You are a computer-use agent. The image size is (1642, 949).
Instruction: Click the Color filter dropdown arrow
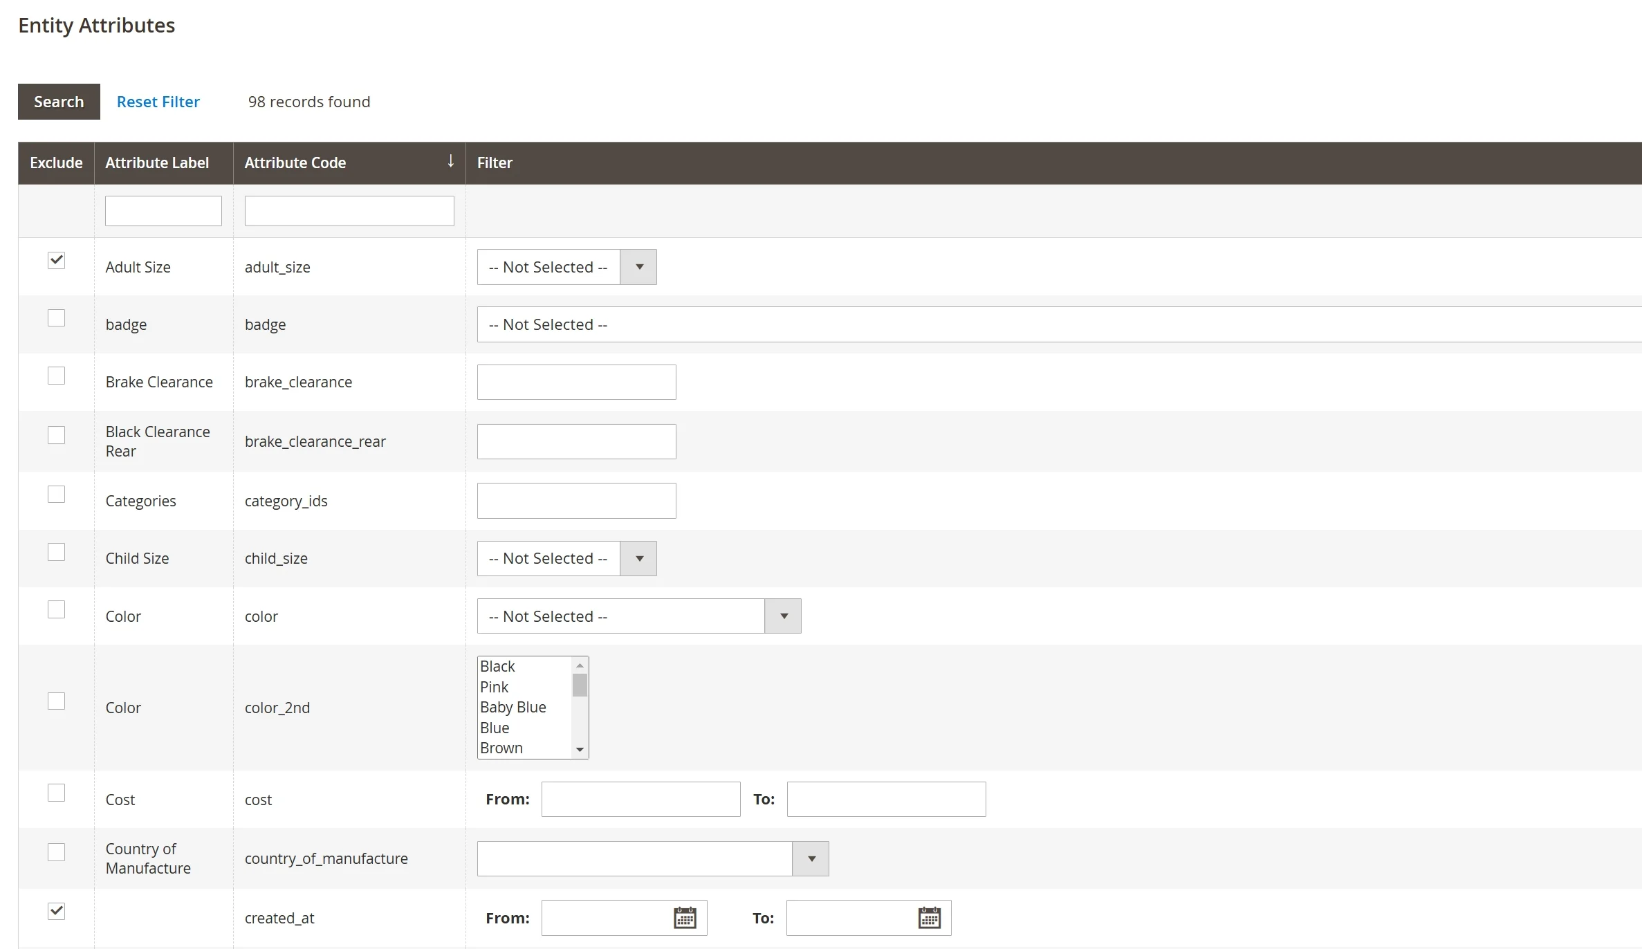coord(784,616)
